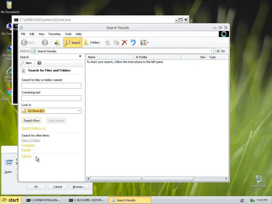Switch to C:\DOCUME~1\STOR... taskbar window

tap(87, 200)
